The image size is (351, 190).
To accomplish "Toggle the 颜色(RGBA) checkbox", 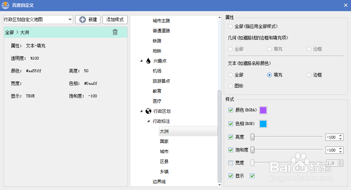I will (231, 110).
